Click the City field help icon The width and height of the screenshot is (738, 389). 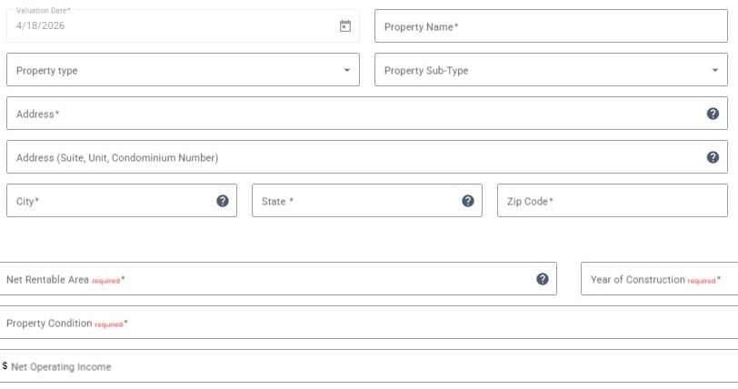click(x=223, y=201)
